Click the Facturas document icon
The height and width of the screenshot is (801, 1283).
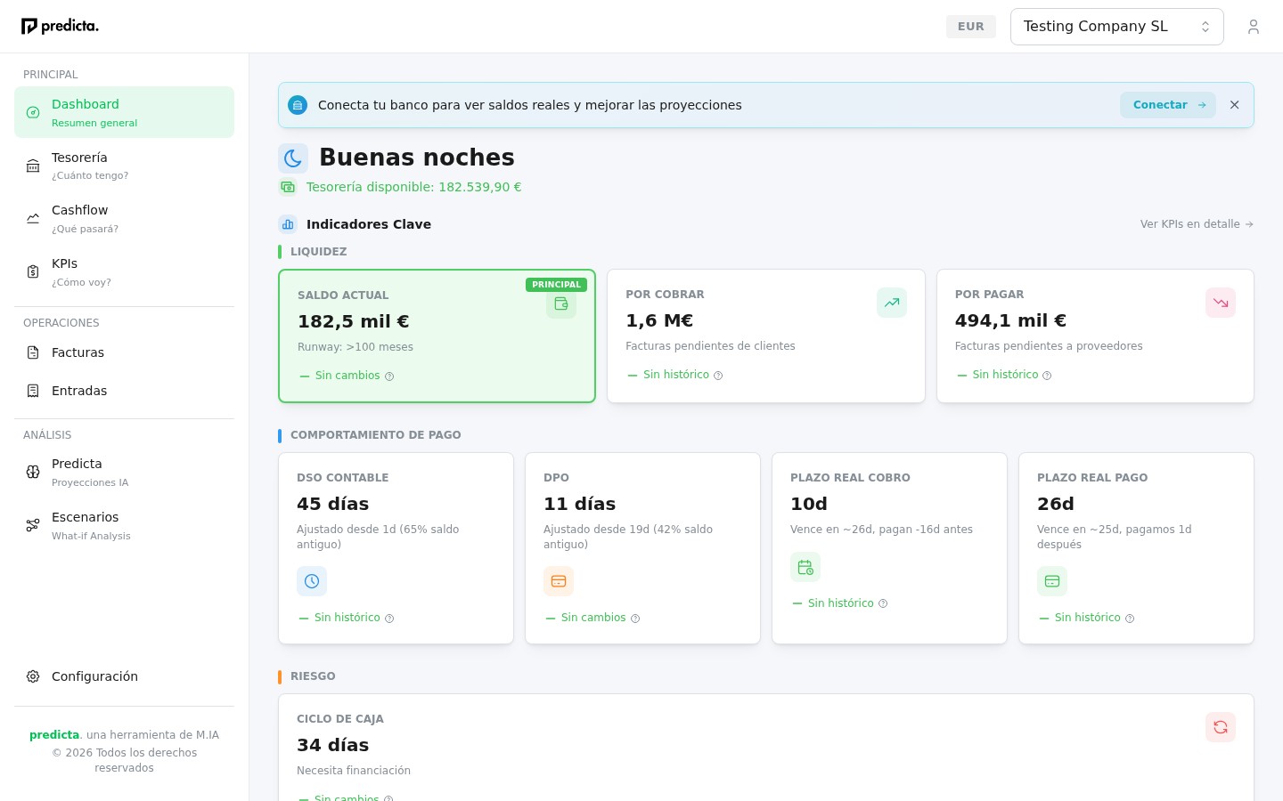coord(33,352)
